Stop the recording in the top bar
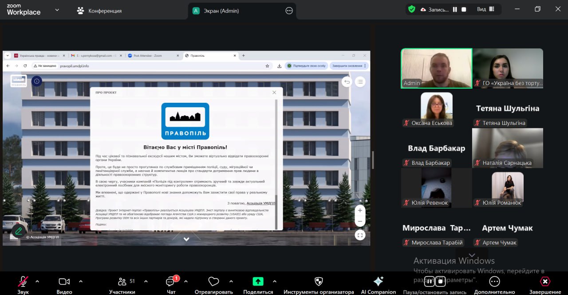This screenshot has height=295, width=568. (x=464, y=9)
